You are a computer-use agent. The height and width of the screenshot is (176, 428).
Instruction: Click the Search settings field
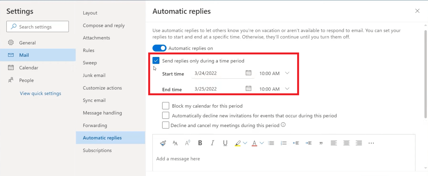click(37, 26)
